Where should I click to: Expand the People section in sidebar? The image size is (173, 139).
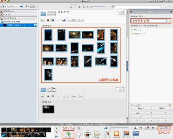coord(2,15)
